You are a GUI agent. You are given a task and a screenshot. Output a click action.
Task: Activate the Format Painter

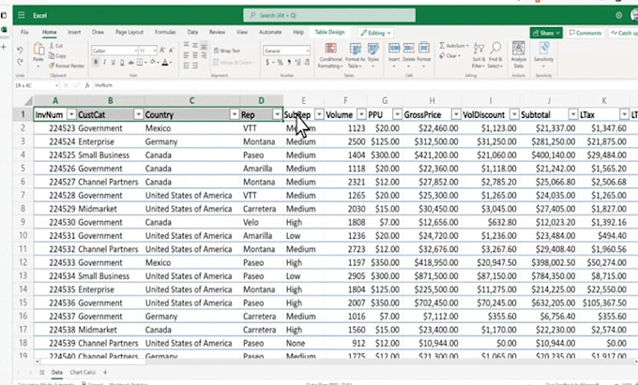(x=67, y=66)
